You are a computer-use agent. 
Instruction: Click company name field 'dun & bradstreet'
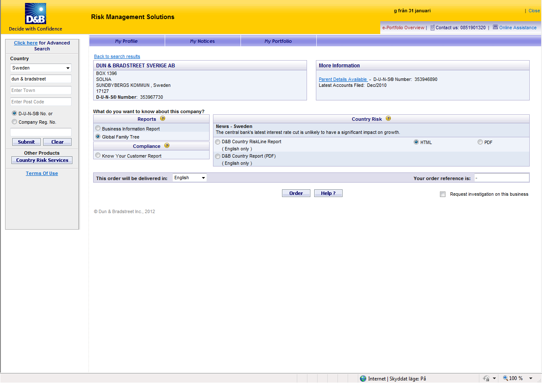41,79
